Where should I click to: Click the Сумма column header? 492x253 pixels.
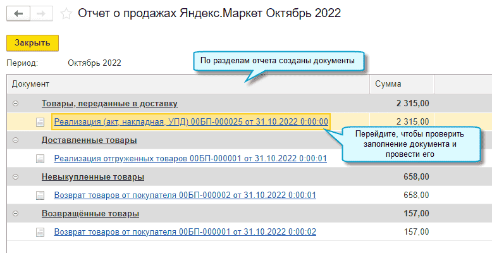[x=402, y=84]
